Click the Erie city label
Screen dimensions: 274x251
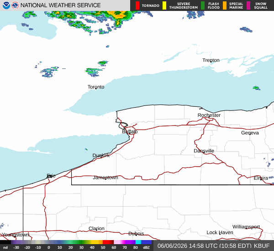tap(51, 176)
